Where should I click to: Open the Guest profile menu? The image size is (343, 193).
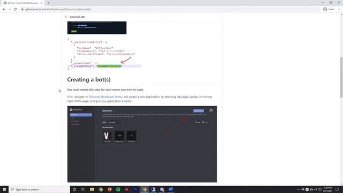pos(329,9)
